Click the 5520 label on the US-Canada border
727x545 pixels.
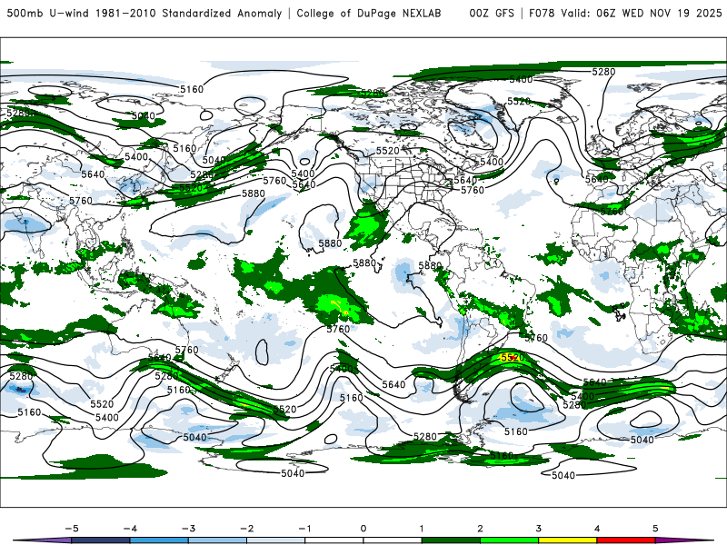click(388, 151)
